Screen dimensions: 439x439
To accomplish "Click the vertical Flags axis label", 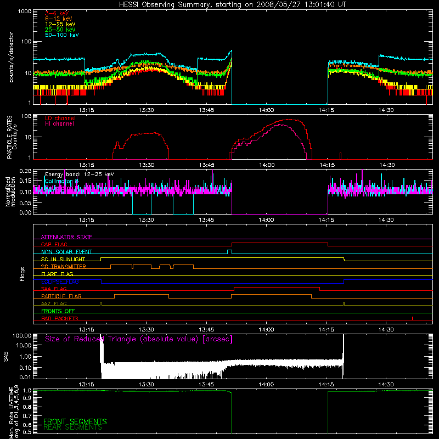I will pyautogui.click(x=22, y=274).
